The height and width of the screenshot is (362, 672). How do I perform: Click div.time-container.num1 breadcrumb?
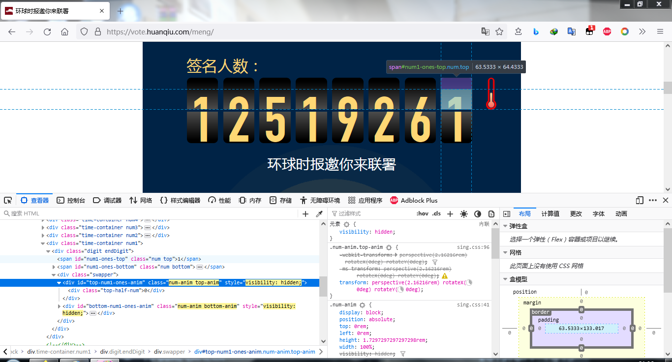(59, 352)
